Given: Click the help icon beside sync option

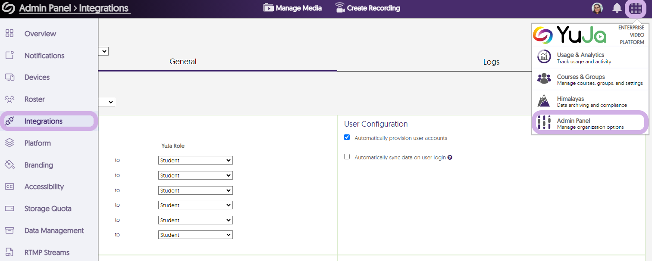Looking at the screenshot, I should (x=450, y=158).
